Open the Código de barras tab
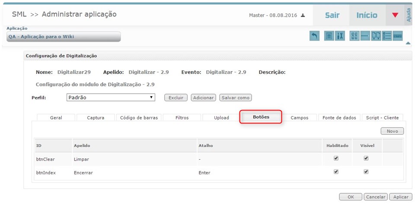 point(139,117)
